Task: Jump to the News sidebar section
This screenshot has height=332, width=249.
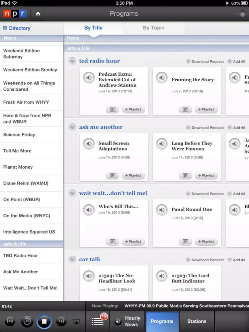Action: tap(32, 38)
